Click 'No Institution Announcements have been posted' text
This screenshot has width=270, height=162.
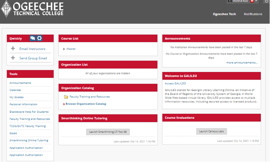(211, 47)
